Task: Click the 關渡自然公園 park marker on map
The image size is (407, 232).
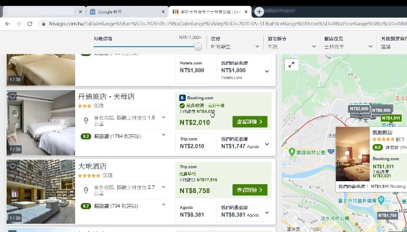Action: [292, 152]
